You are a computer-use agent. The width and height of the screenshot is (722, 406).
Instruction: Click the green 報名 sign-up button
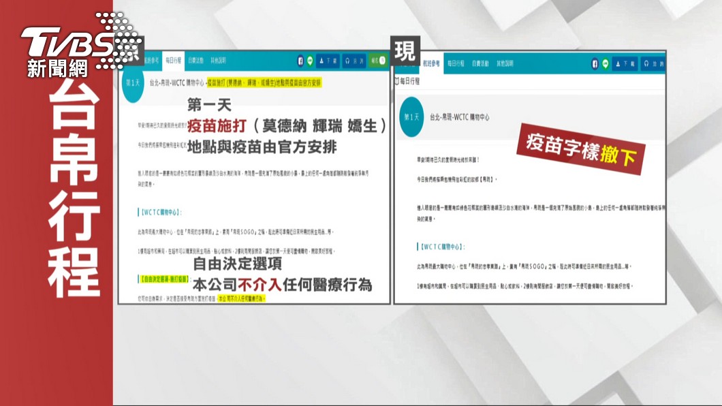(378, 61)
